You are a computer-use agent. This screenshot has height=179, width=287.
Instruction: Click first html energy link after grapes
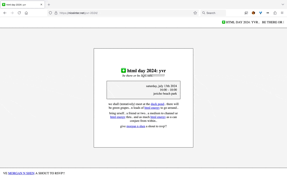click(152, 108)
